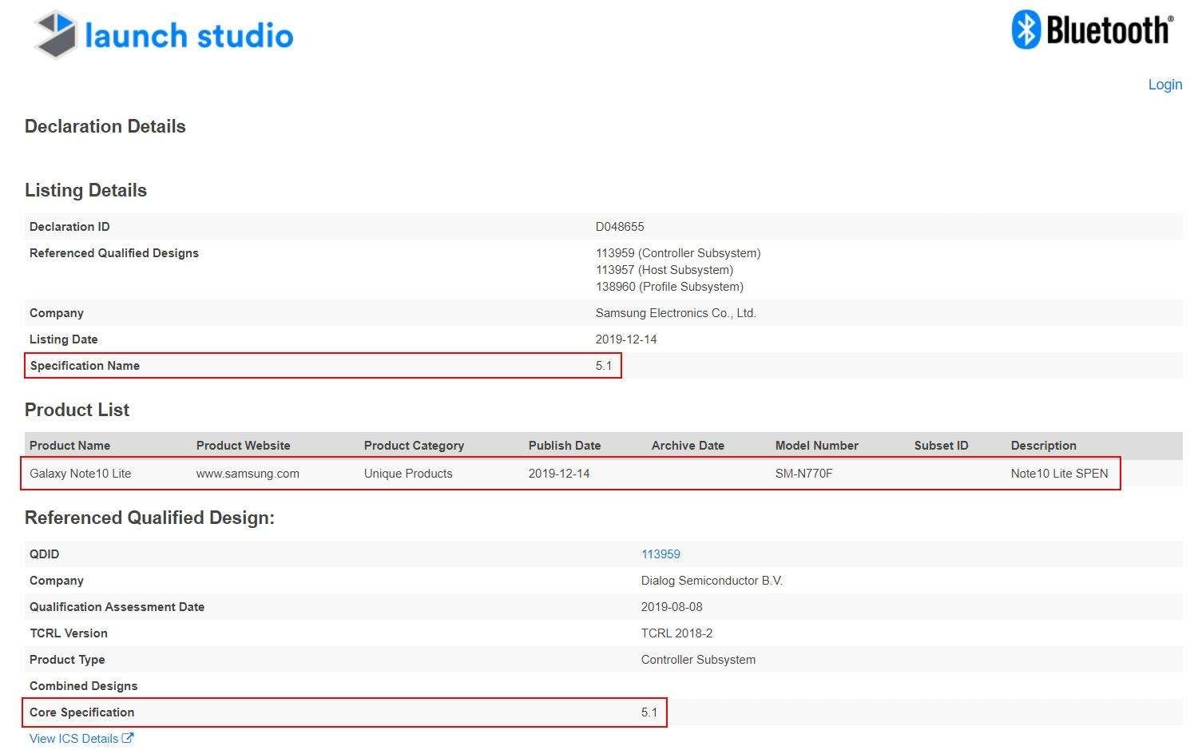Select the Product Website column header
Image resolution: width=1202 pixels, height=750 pixels.
[243, 446]
